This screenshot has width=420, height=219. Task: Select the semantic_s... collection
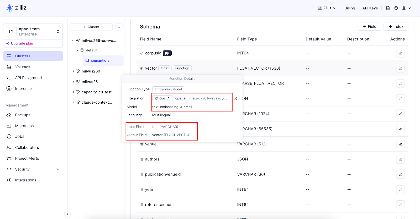pos(102,60)
